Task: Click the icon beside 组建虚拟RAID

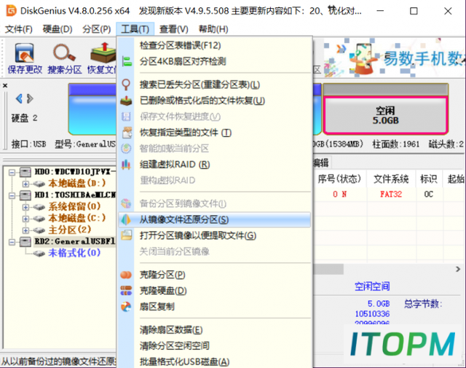Action: pos(126,165)
